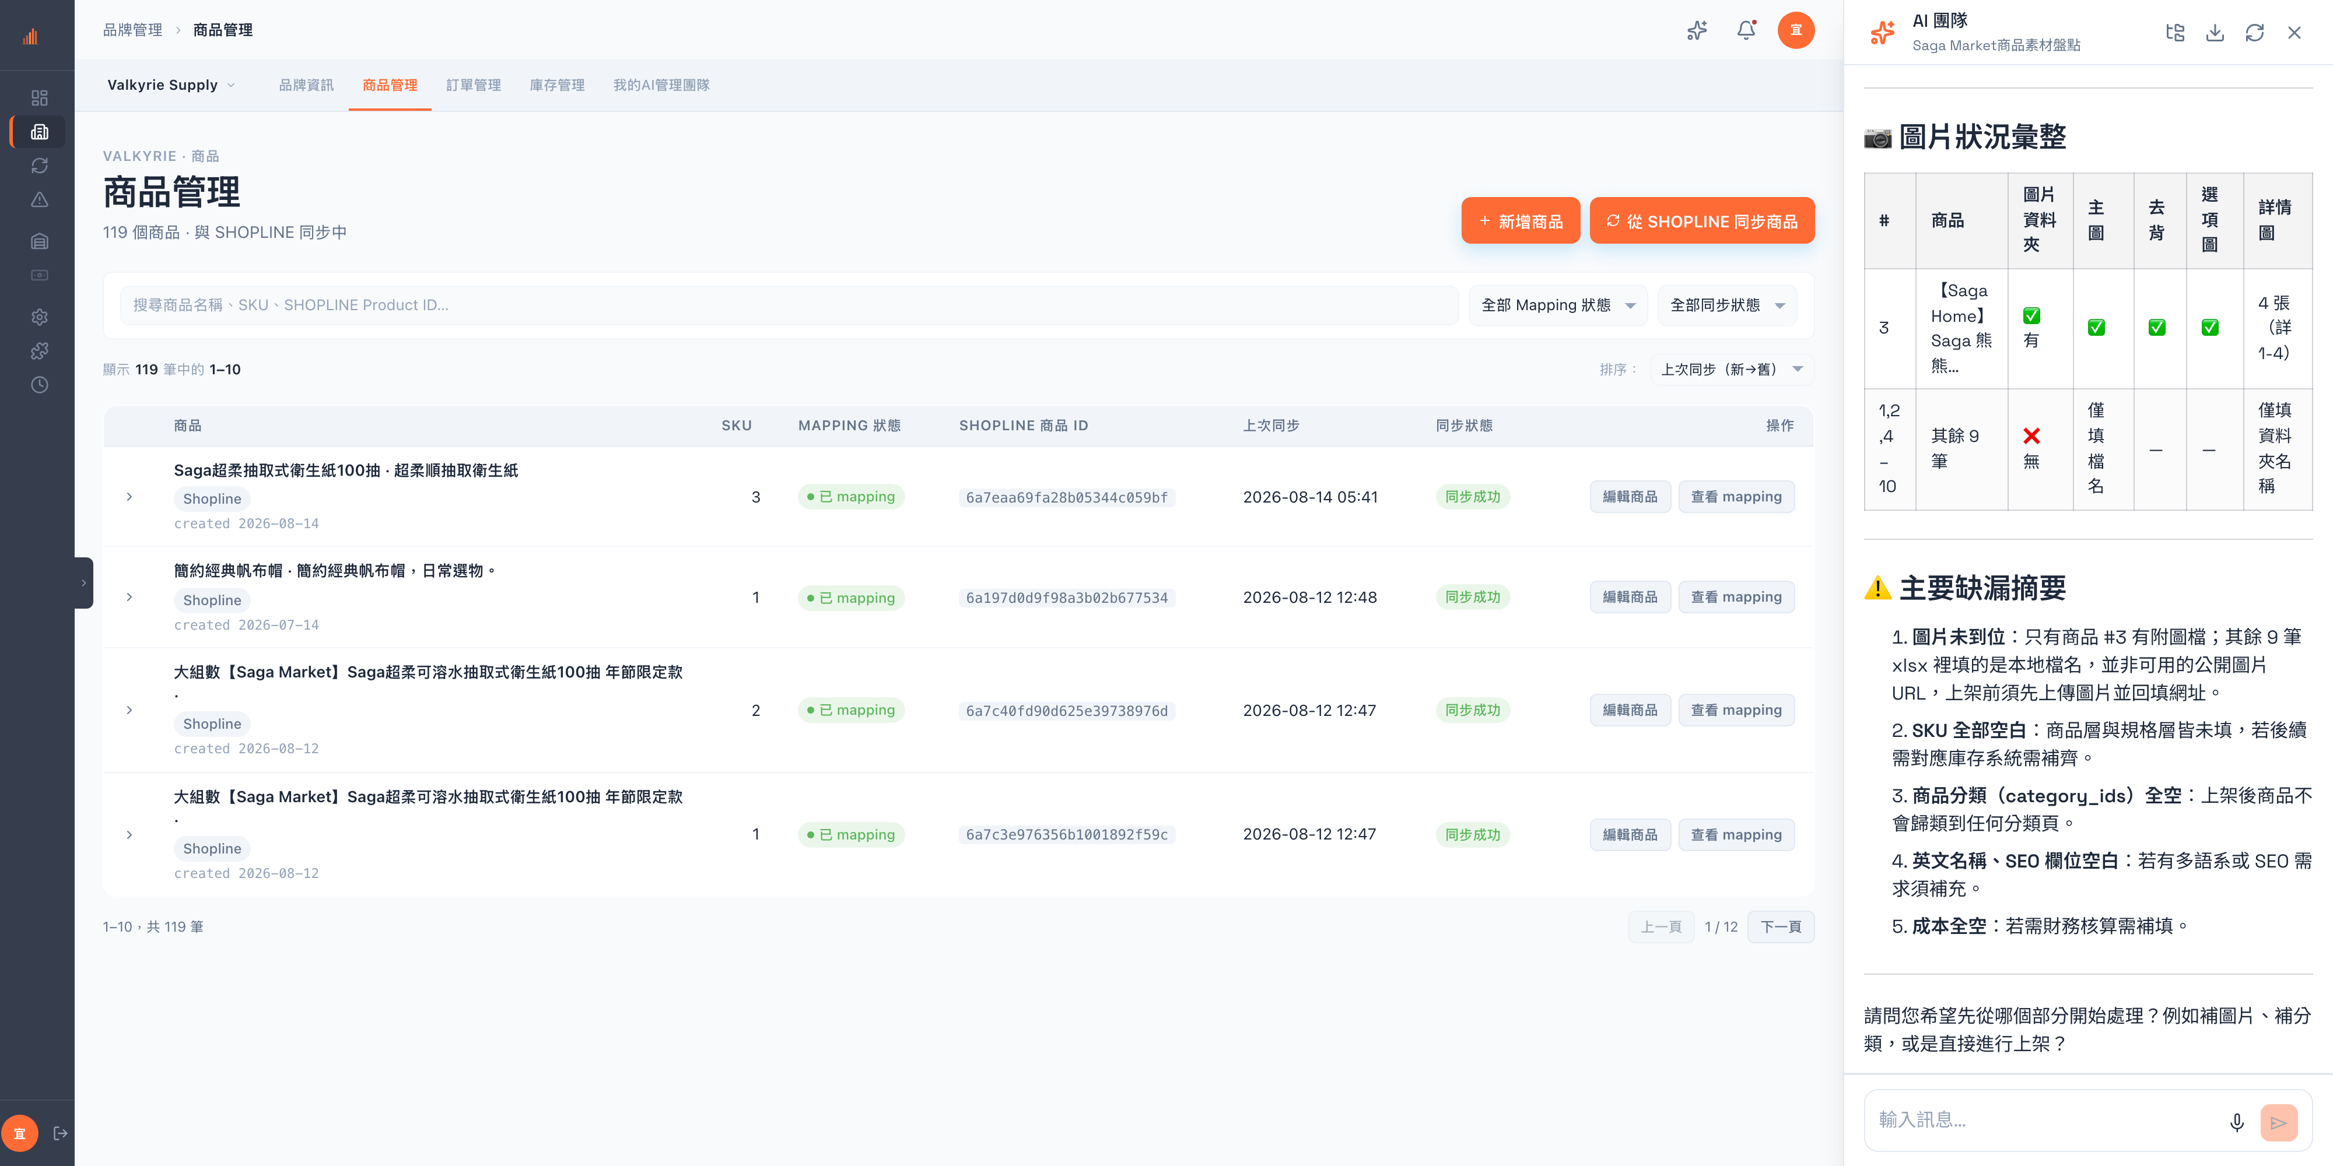Open dashboard grid icon in sidebar
The height and width of the screenshot is (1166, 2333).
tap(39, 98)
